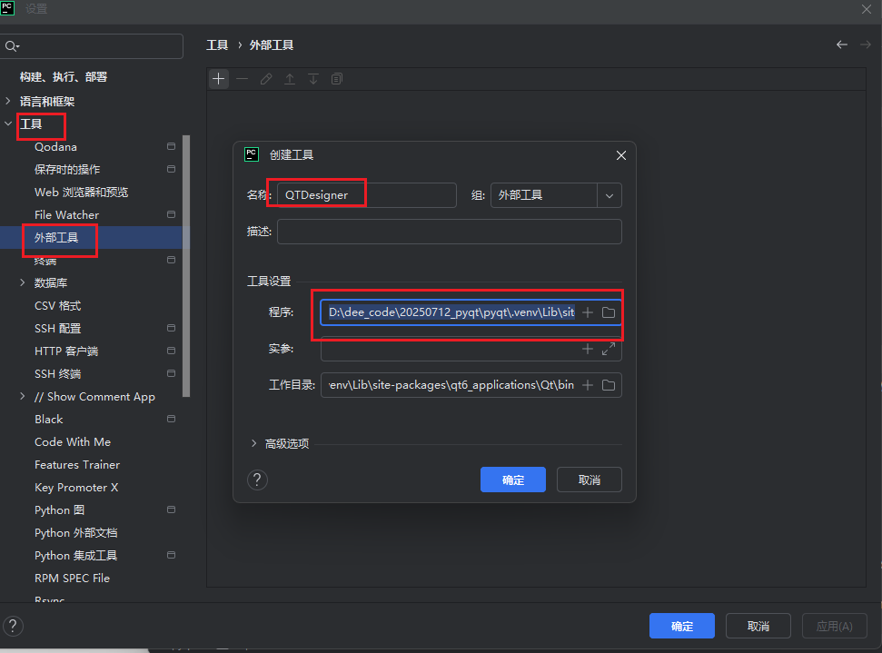This screenshot has width=882, height=653.
Task: Click the back navigation arrow
Action: pyautogui.click(x=841, y=44)
